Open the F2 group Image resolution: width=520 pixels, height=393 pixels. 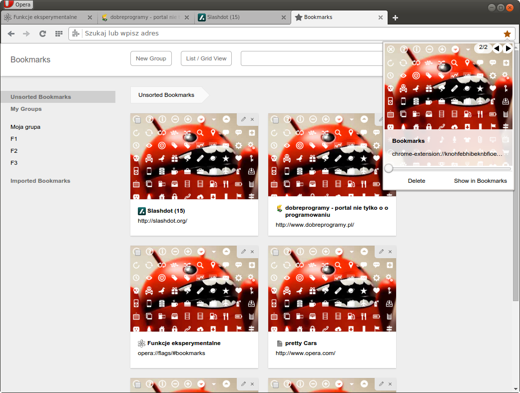(13, 151)
